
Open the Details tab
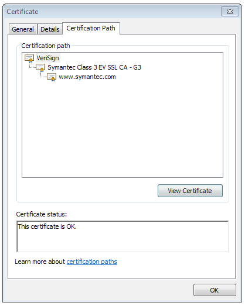[50, 29]
